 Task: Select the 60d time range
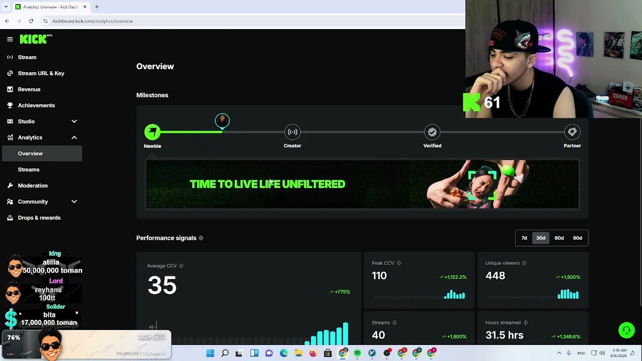pos(559,238)
